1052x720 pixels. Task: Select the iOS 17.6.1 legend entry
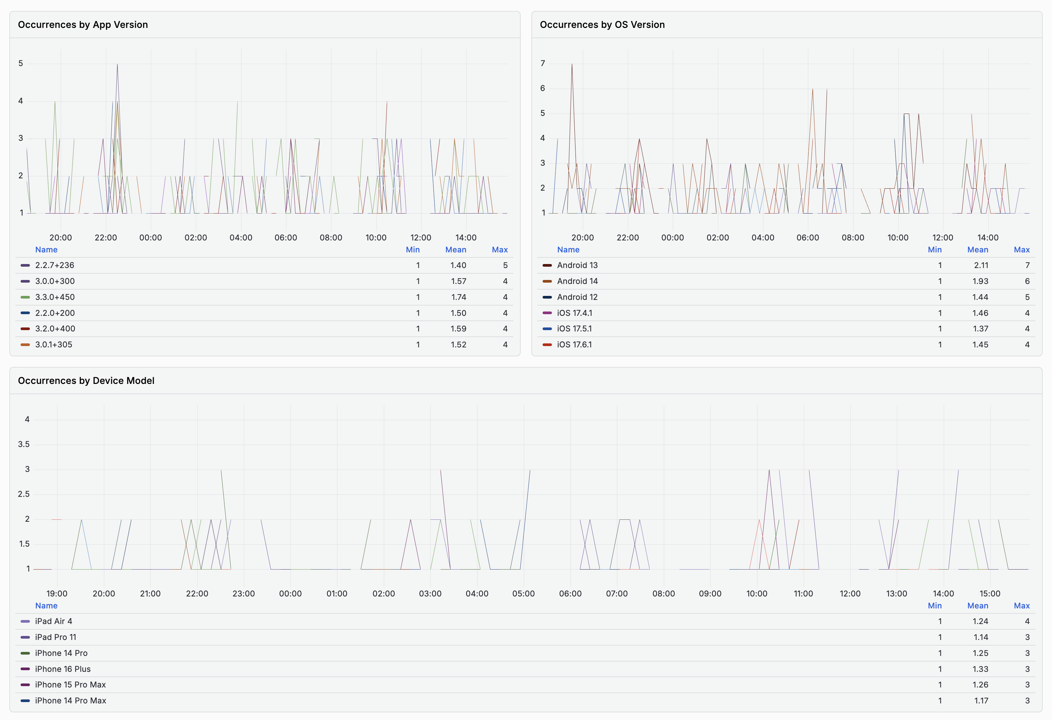(574, 345)
